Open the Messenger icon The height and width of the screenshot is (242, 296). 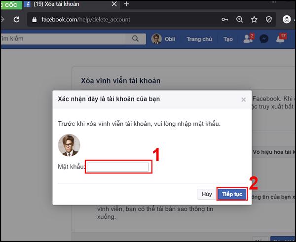click(x=264, y=39)
